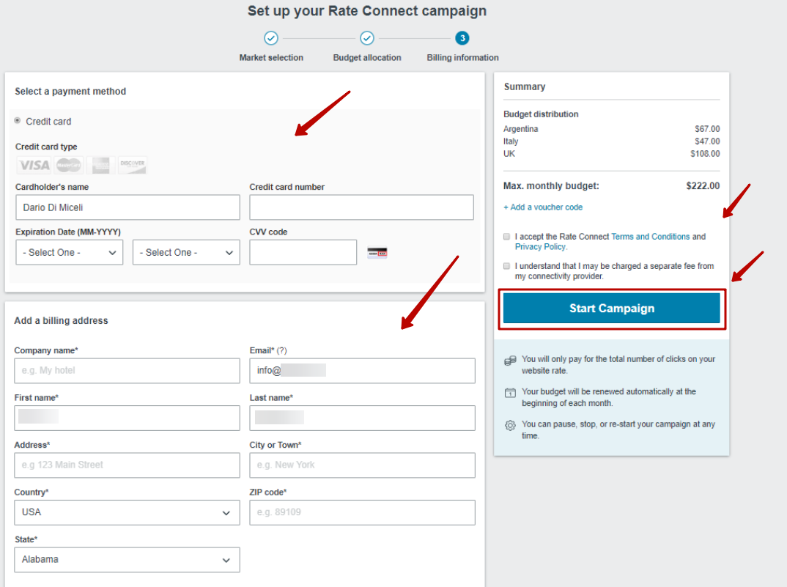Viewport: 787px width, 587px height.
Task: Click Add a voucher code link
Action: point(543,207)
